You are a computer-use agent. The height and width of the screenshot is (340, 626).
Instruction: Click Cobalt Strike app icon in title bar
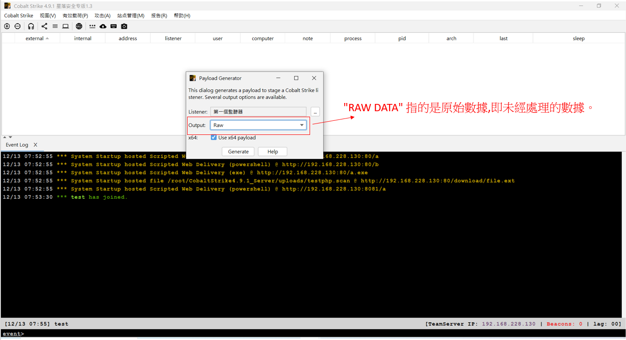tap(7, 6)
